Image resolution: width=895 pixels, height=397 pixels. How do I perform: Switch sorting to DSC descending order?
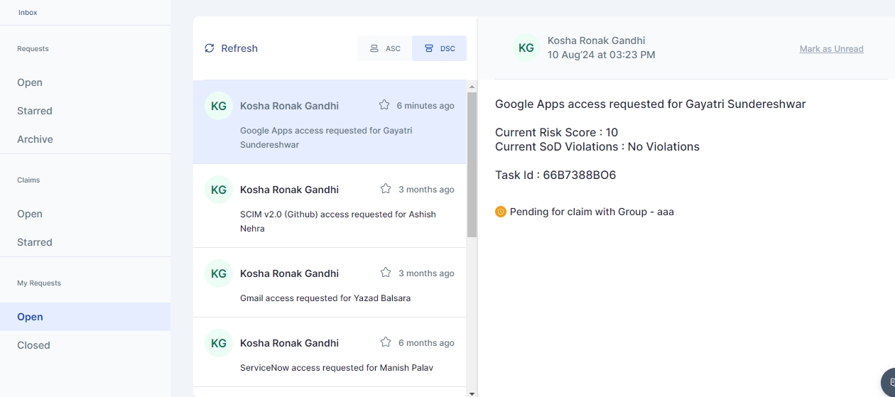440,48
